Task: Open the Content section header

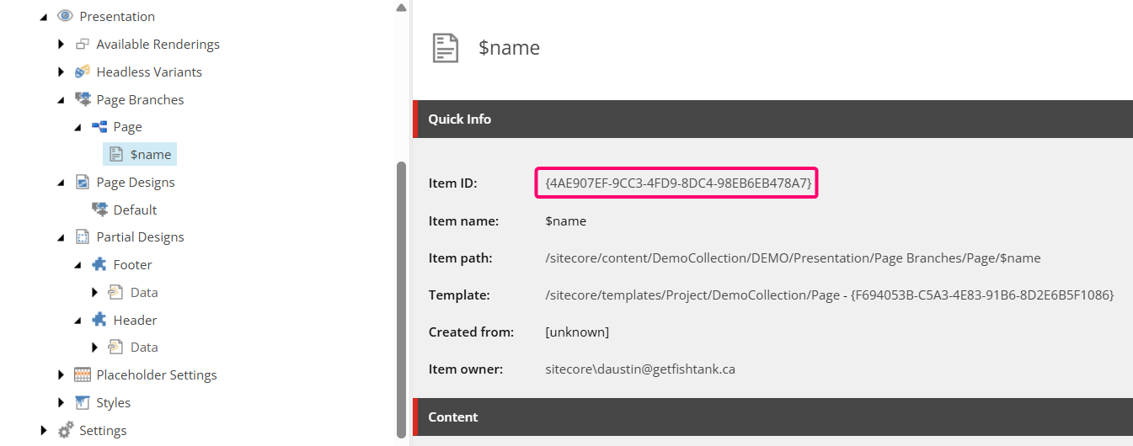Action: click(452, 417)
